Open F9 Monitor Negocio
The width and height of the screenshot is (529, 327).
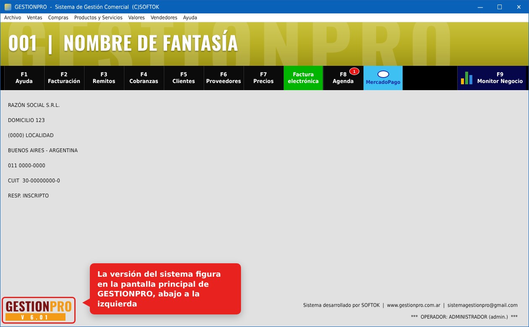click(492, 78)
